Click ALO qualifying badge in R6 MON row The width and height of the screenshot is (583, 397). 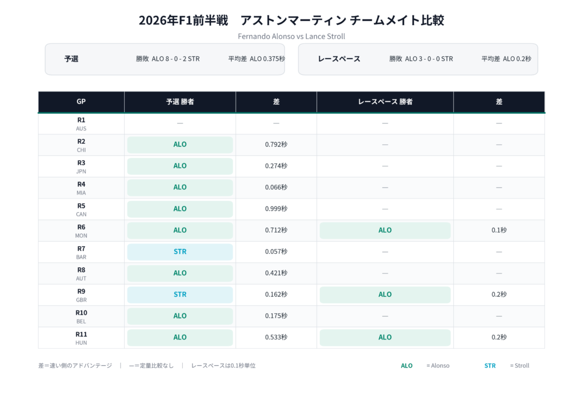(x=180, y=230)
